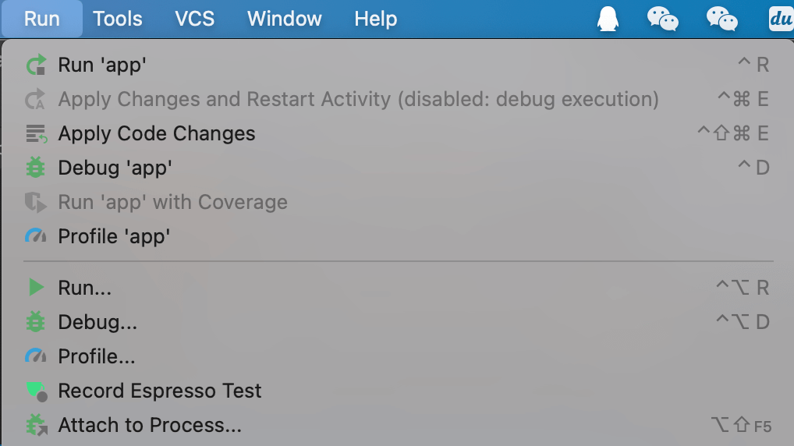794x446 pixels.
Task: Open the Window menu
Action: point(284,19)
